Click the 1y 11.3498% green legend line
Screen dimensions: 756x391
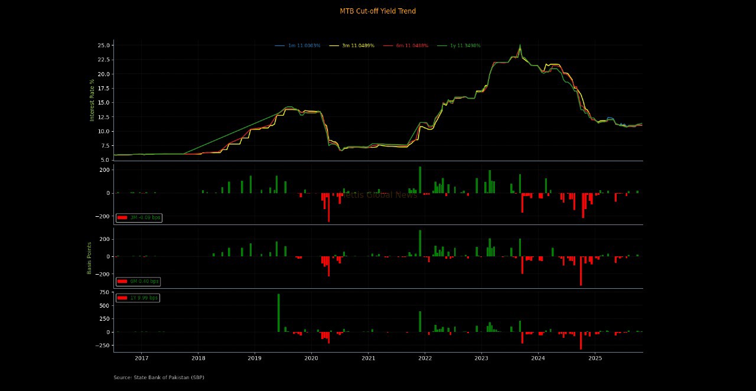(x=442, y=45)
